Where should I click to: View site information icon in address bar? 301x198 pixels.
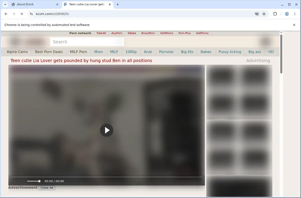(x=31, y=14)
